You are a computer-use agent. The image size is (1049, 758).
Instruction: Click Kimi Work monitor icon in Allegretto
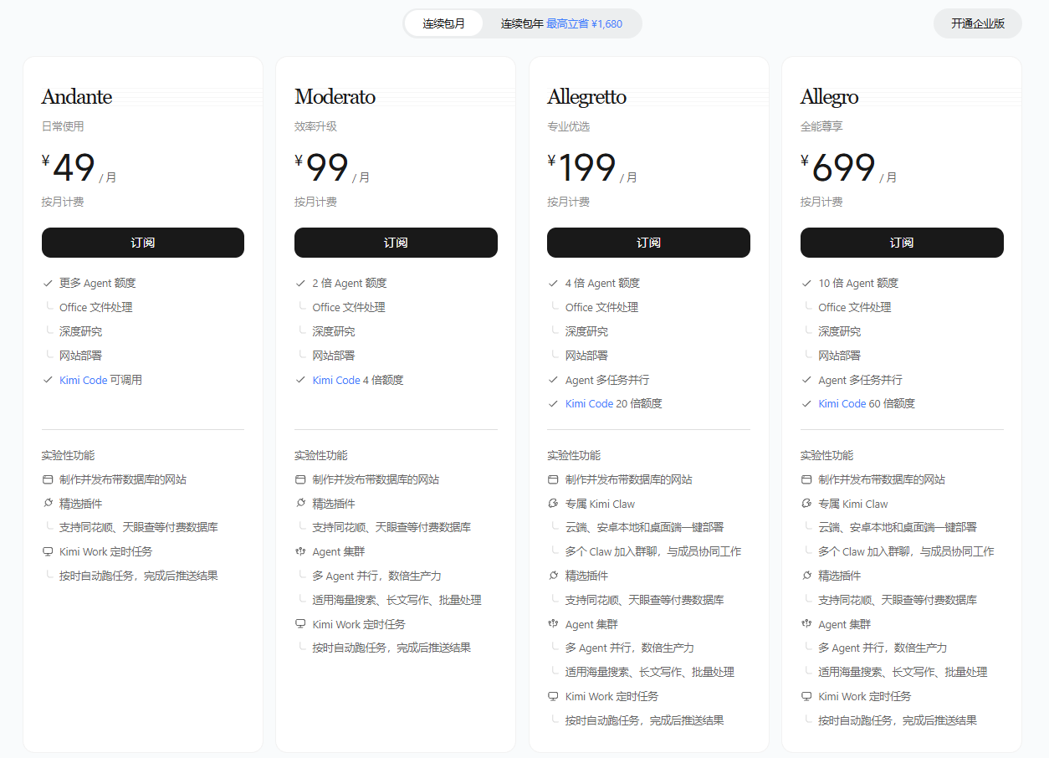point(553,696)
